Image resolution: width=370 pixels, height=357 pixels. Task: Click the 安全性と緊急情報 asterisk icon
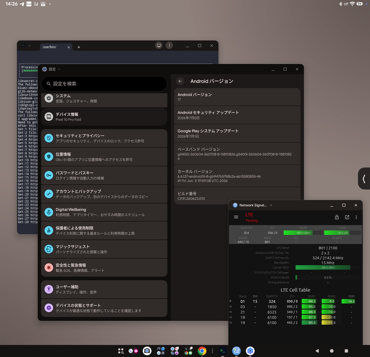(x=49, y=268)
